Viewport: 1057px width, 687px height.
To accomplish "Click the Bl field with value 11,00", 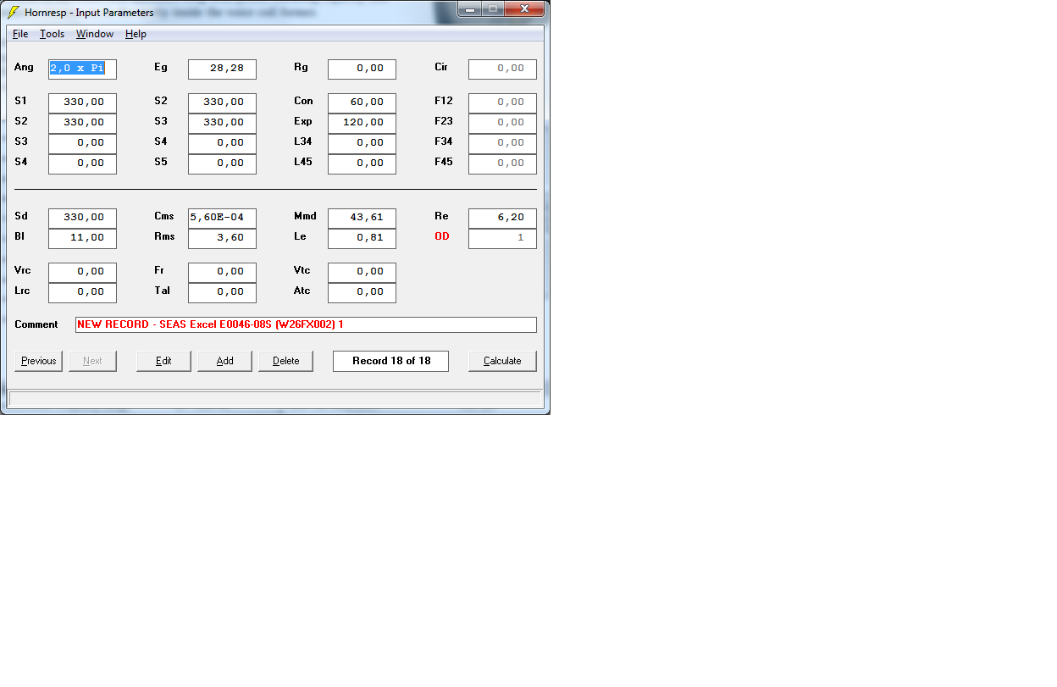I will [82, 238].
